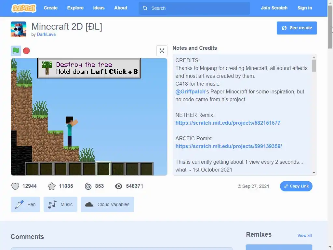Open DarkLava's profile avatar
The height and width of the screenshot is (250, 333).
point(19,29)
